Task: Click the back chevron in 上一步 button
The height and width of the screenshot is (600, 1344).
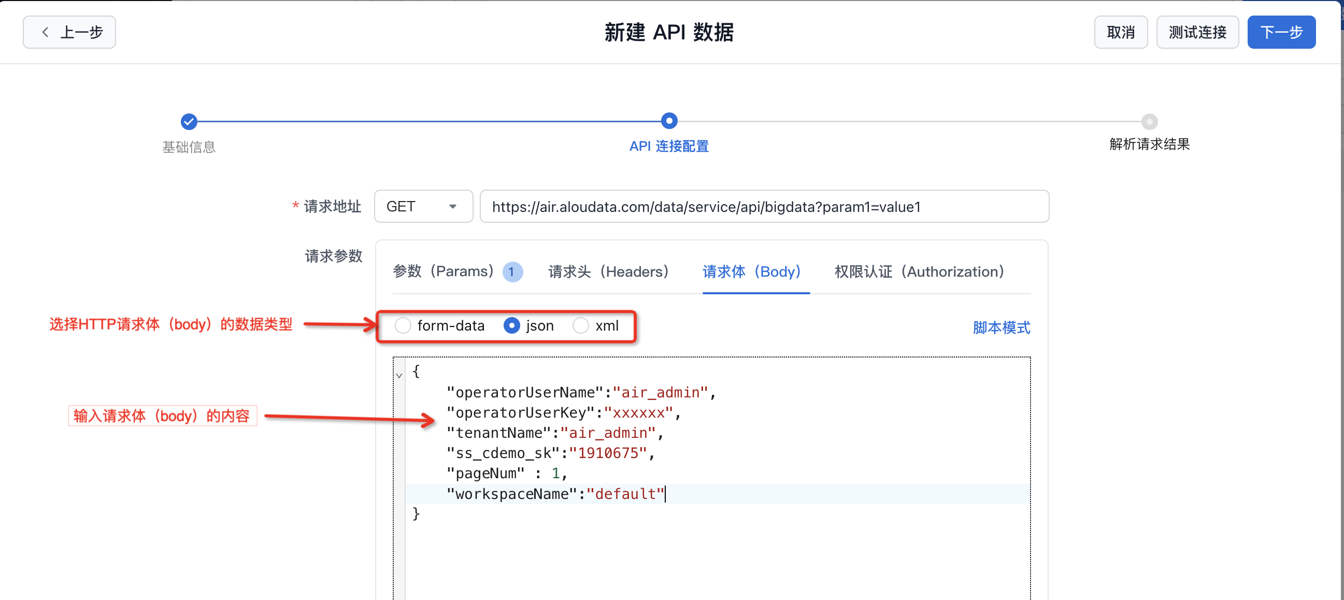Action: click(46, 32)
